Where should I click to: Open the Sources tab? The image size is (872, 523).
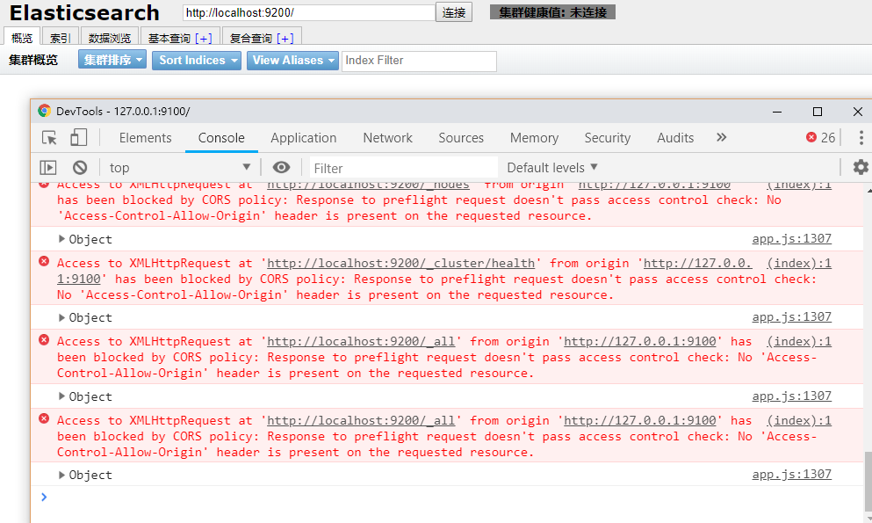coord(461,138)
